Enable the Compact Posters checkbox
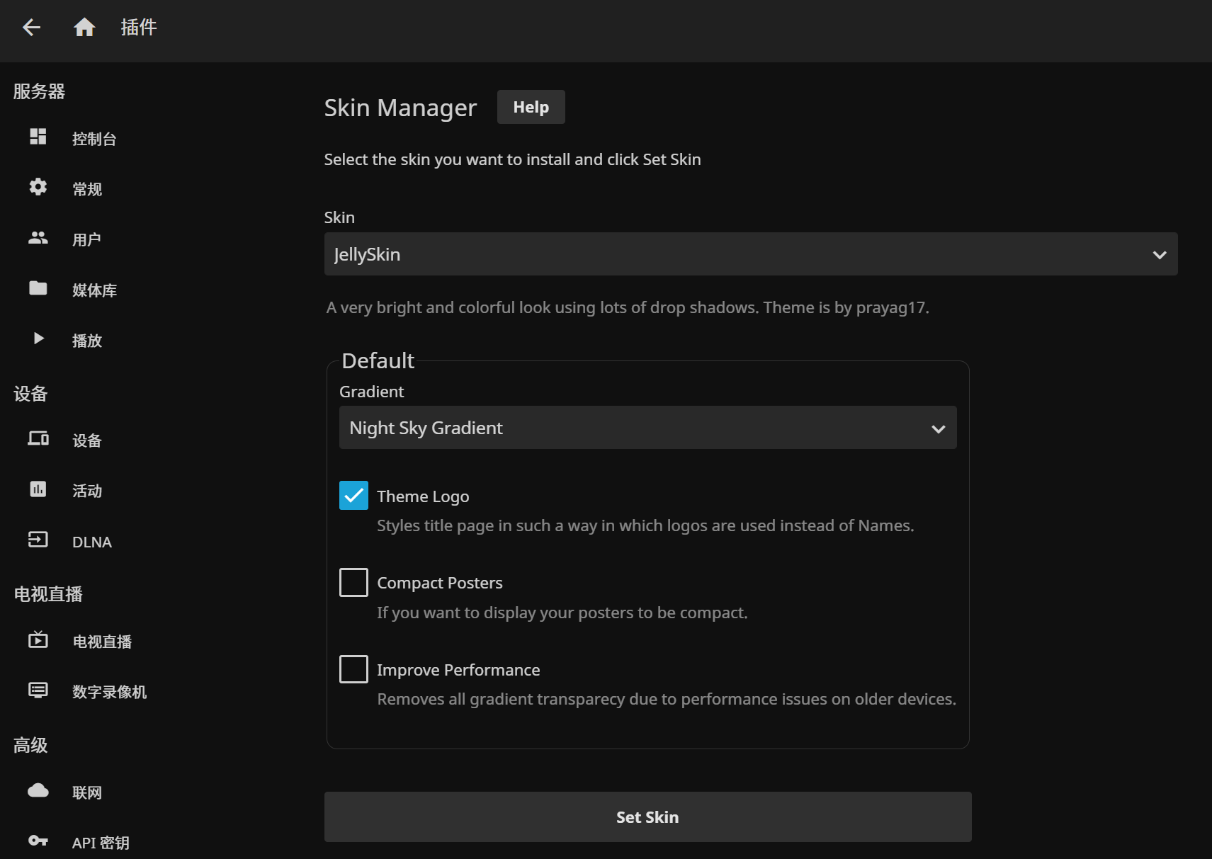 (353, 583)
